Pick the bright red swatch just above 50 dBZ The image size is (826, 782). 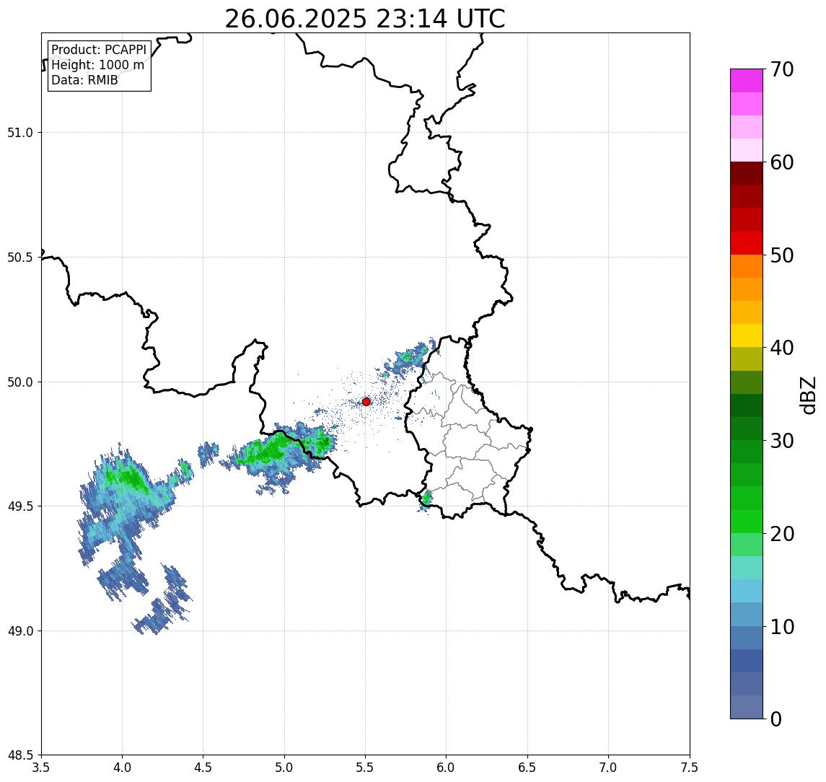click(747, 243)
